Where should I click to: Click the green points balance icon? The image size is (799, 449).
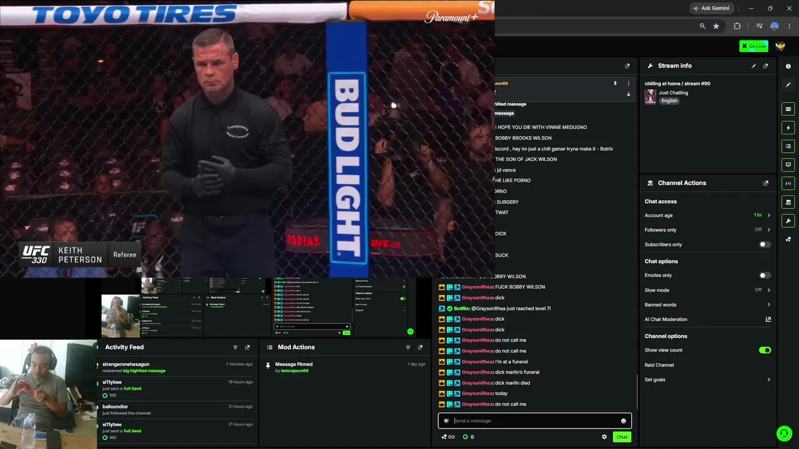pos(465,437)
